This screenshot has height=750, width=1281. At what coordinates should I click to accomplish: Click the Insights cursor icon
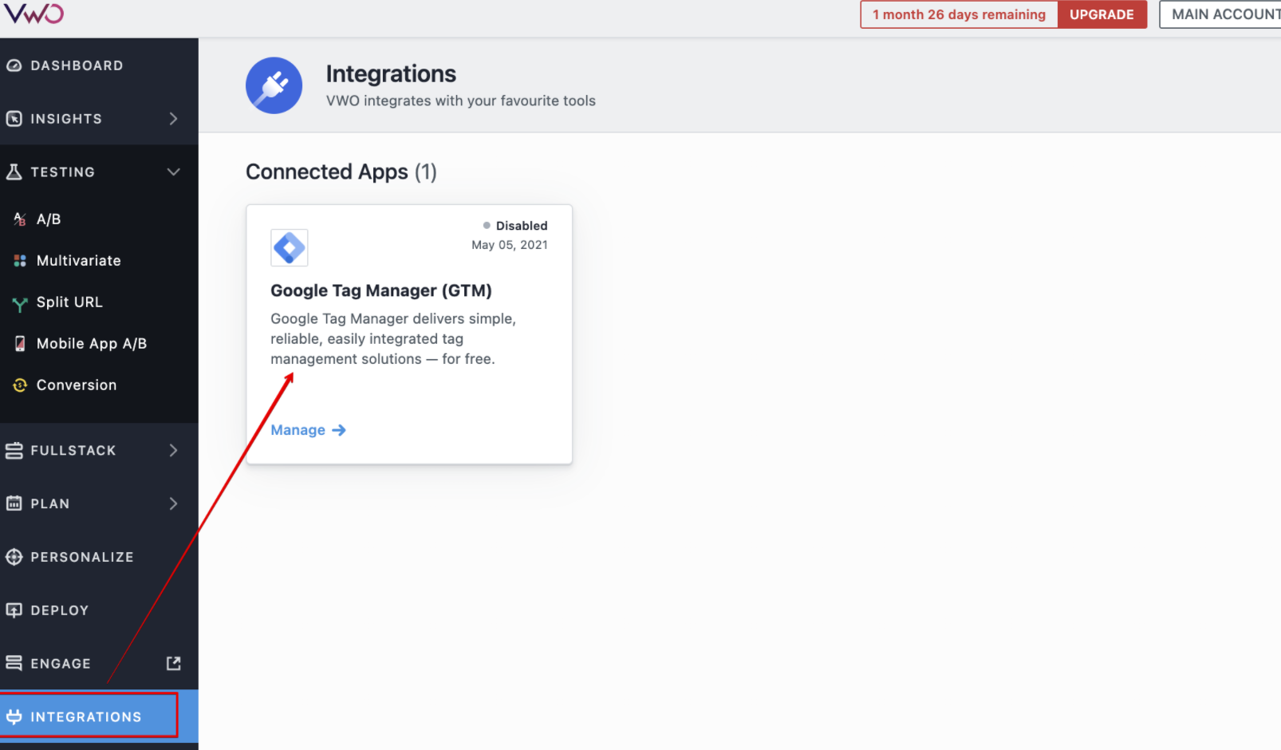point(14,119)
